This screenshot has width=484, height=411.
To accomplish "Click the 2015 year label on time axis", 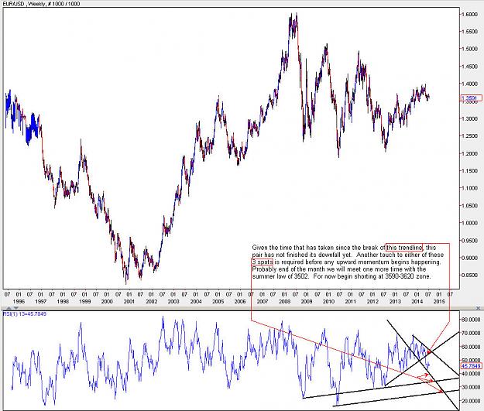I will point(439,301).
